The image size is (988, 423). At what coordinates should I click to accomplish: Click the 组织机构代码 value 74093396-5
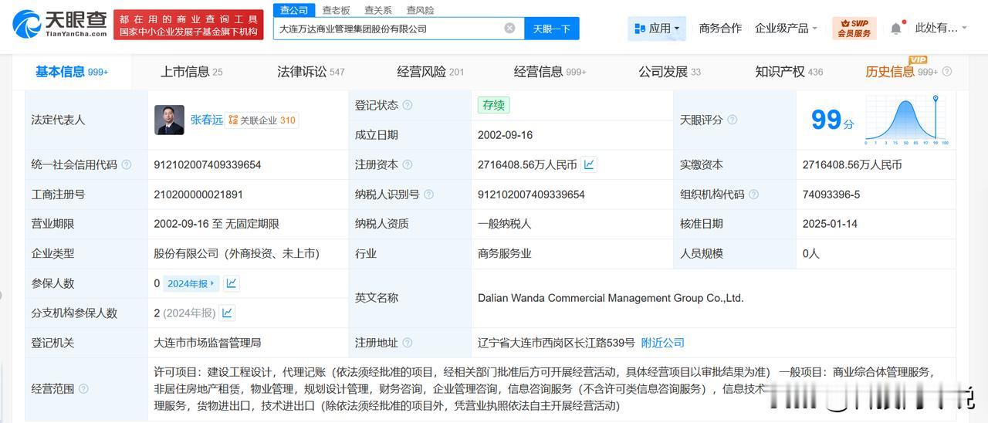[x=831, y=195]
